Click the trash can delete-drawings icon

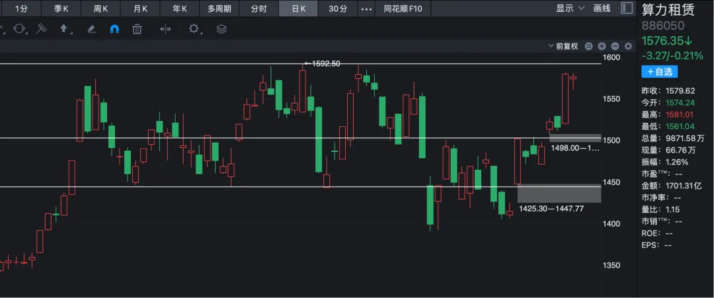click(x=137, y=29)
